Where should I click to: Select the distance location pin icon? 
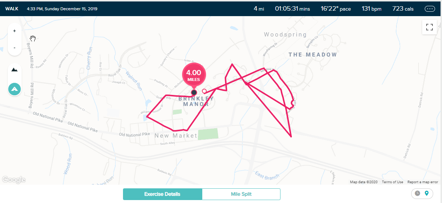click(427, 193)
